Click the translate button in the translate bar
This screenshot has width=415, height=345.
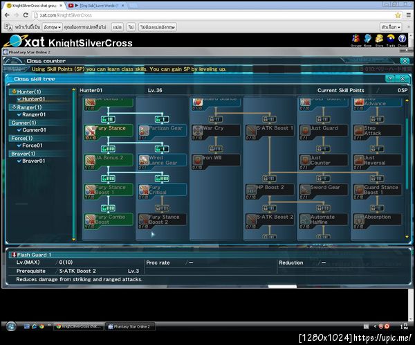point(118,27)
